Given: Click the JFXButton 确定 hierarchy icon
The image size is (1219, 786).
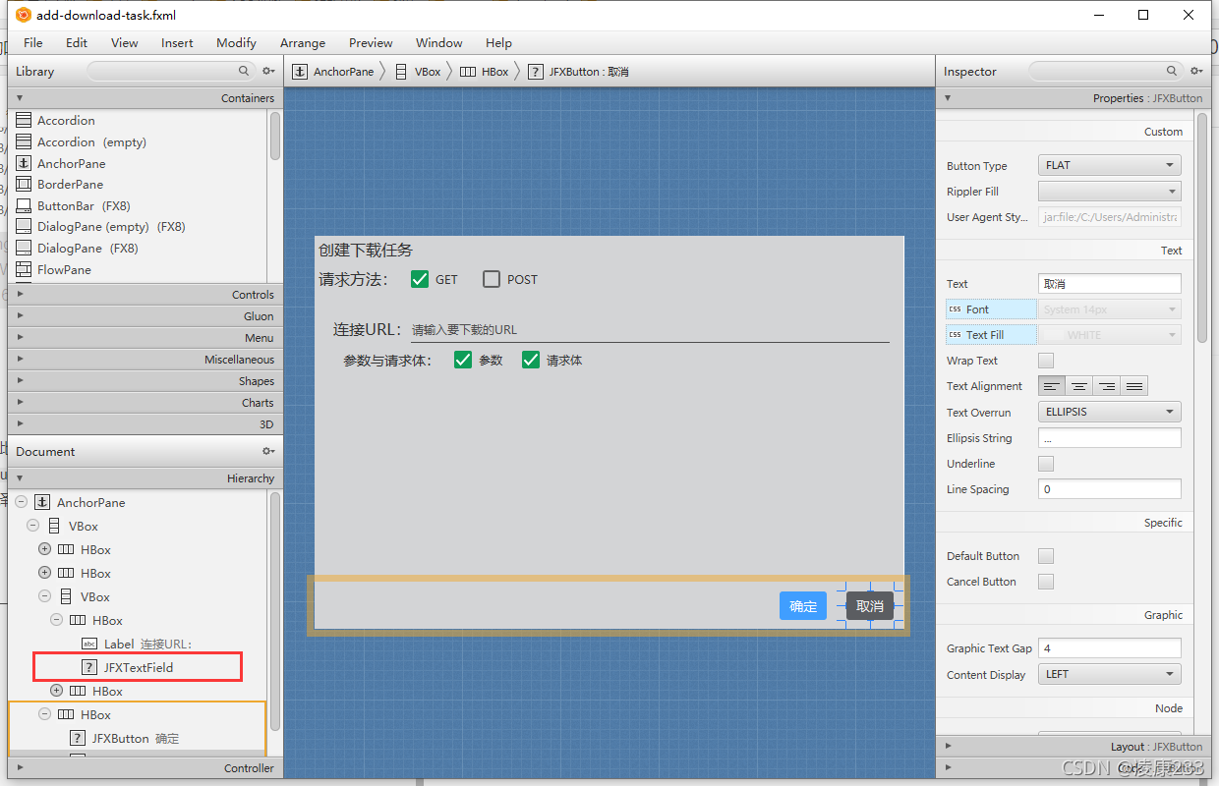Looking at the screenshot, I should (x=78, y=738).
